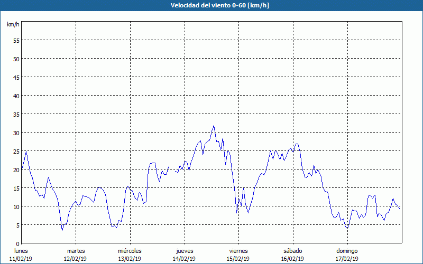Click the 'sábado' day label

pos(293,251)
